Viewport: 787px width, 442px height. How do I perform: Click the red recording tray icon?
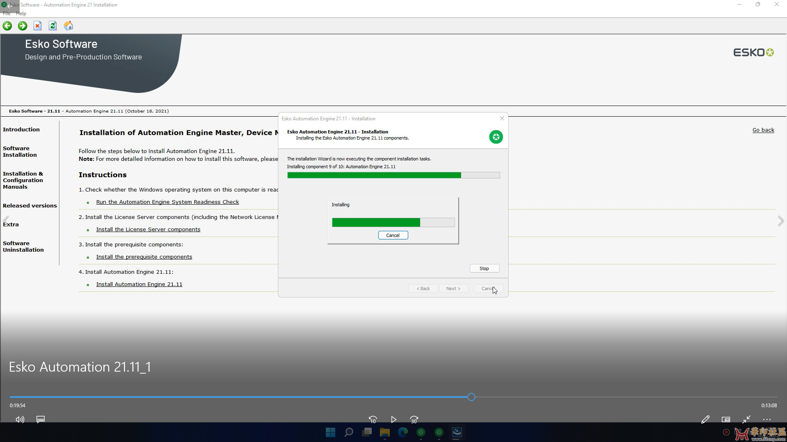tap(726, 432)
